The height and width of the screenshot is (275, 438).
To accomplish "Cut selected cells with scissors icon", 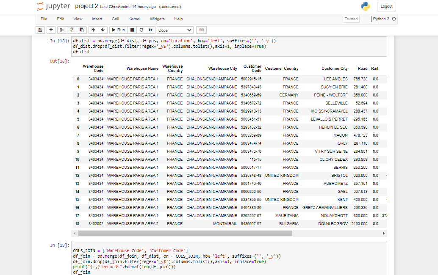I will click(x=62, y=30).
